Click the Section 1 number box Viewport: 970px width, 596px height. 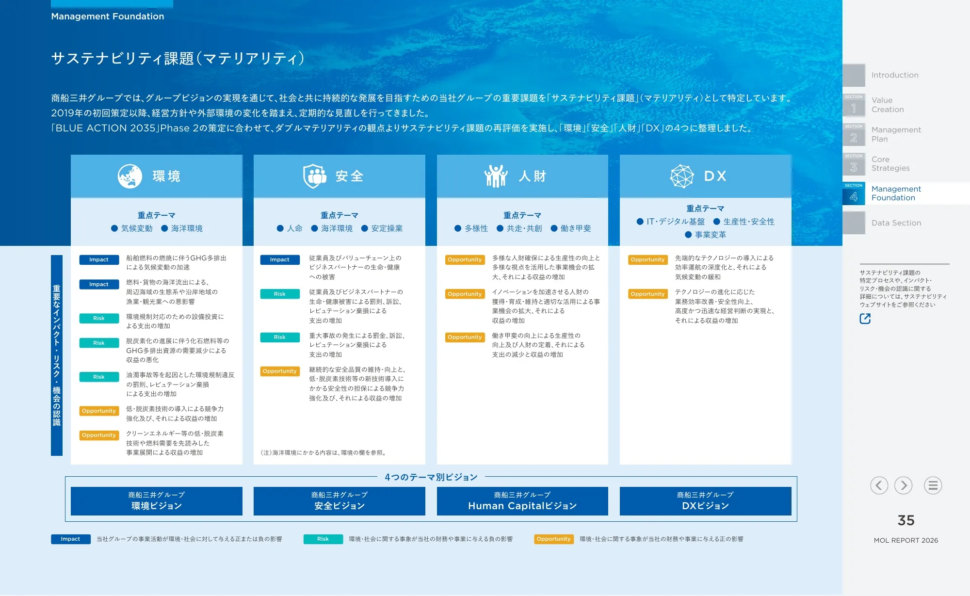tap(854, 105)
